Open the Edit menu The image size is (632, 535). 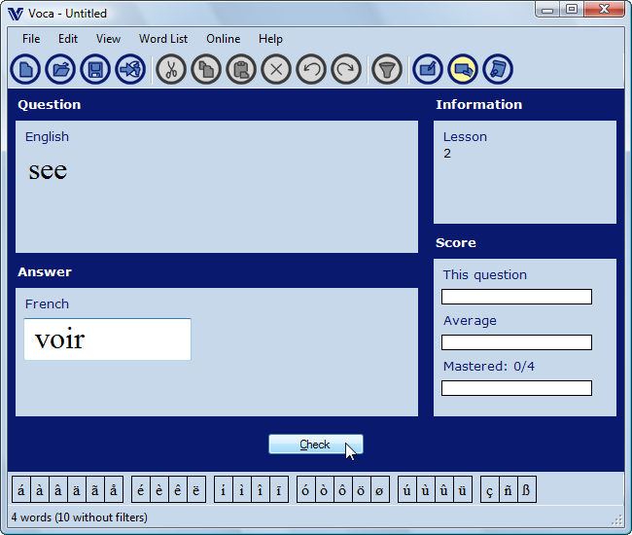pyautogui.click(x=68, y=39)
